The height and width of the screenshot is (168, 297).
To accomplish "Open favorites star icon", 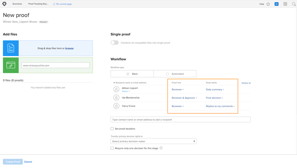I will click(x=268, y=4).
